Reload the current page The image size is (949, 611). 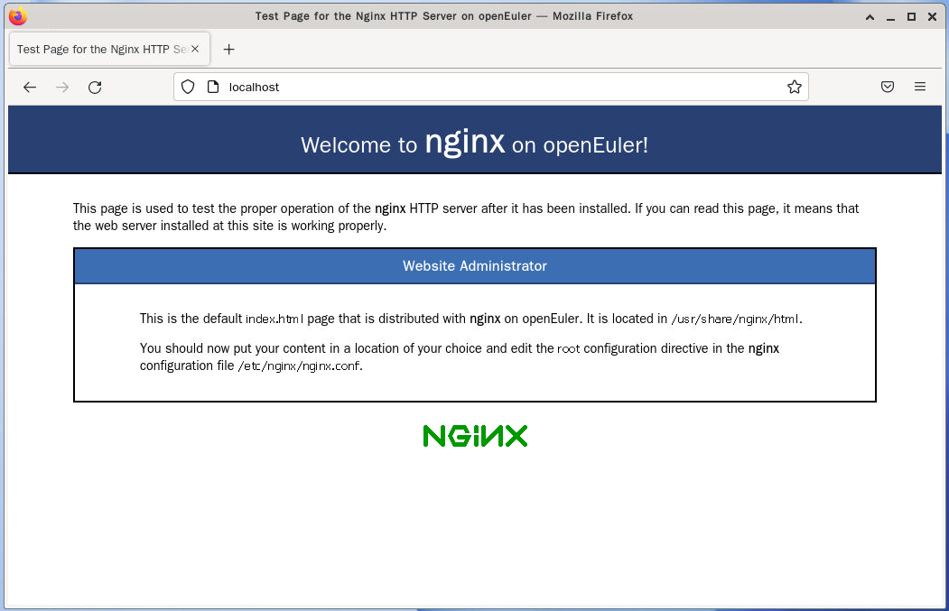[x=95, y=88]
